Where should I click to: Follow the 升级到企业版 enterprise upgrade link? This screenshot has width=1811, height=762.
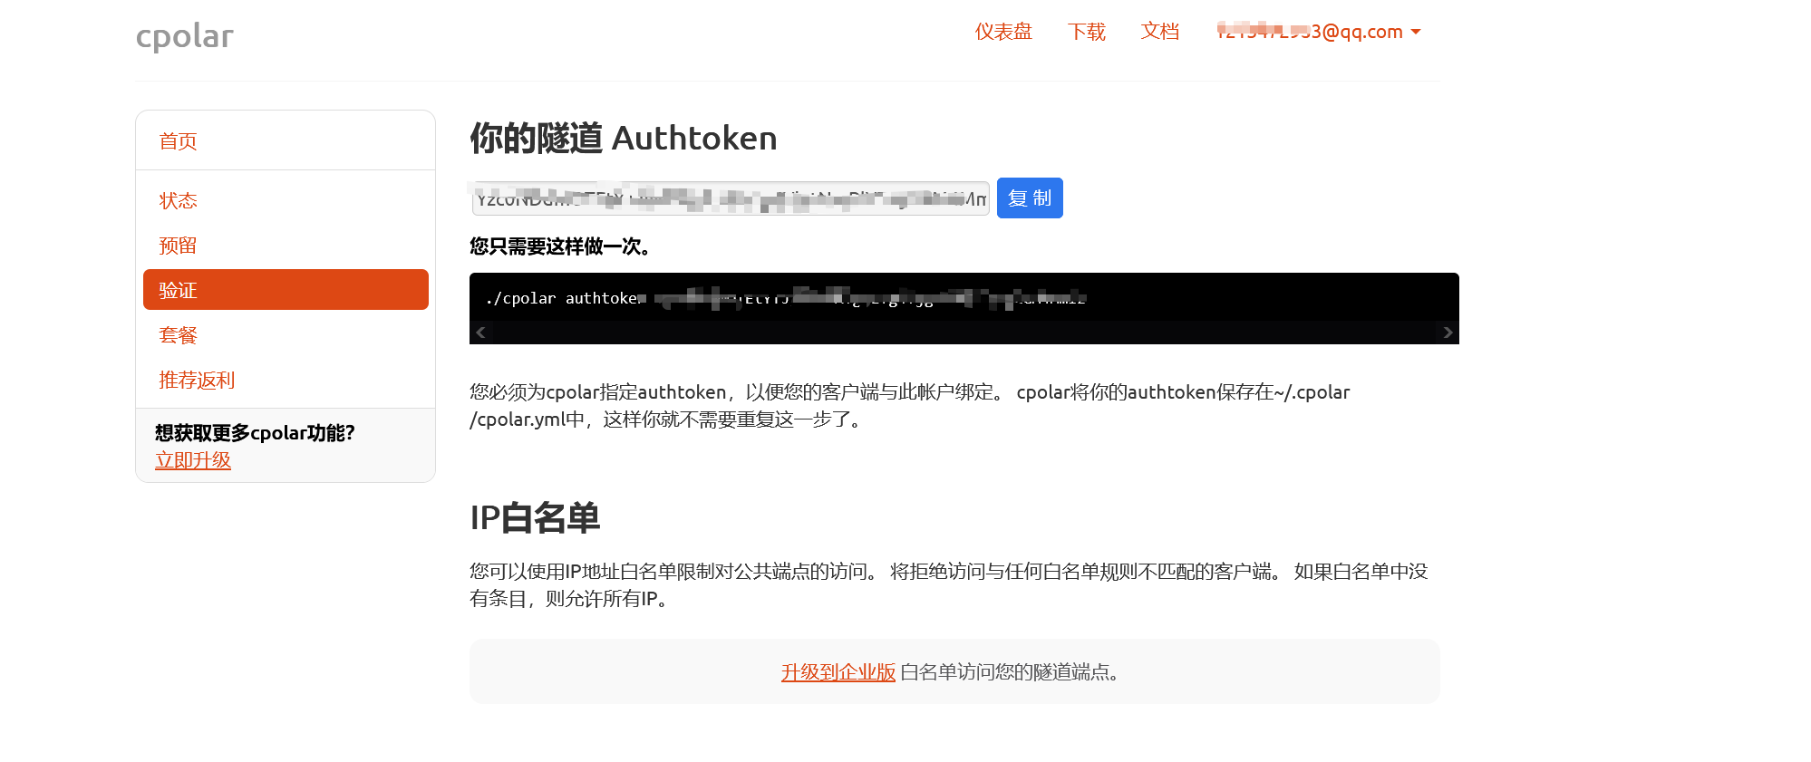pyautogui.click(x=838, y=672)
